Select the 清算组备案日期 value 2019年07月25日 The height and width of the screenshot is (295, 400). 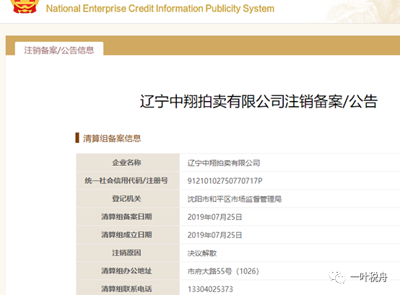[214, 217]
